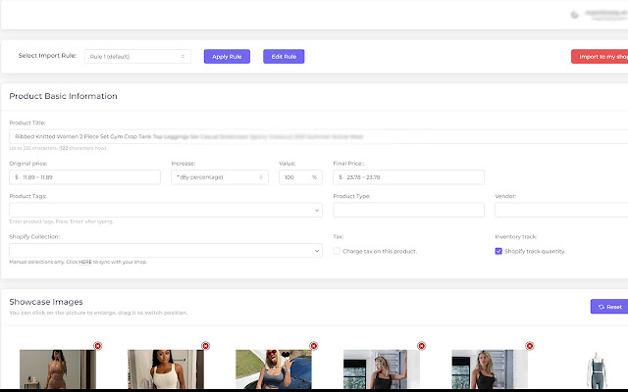
Task: Enlarge the second showcase image of the white tank top
Action: point(166,369)
